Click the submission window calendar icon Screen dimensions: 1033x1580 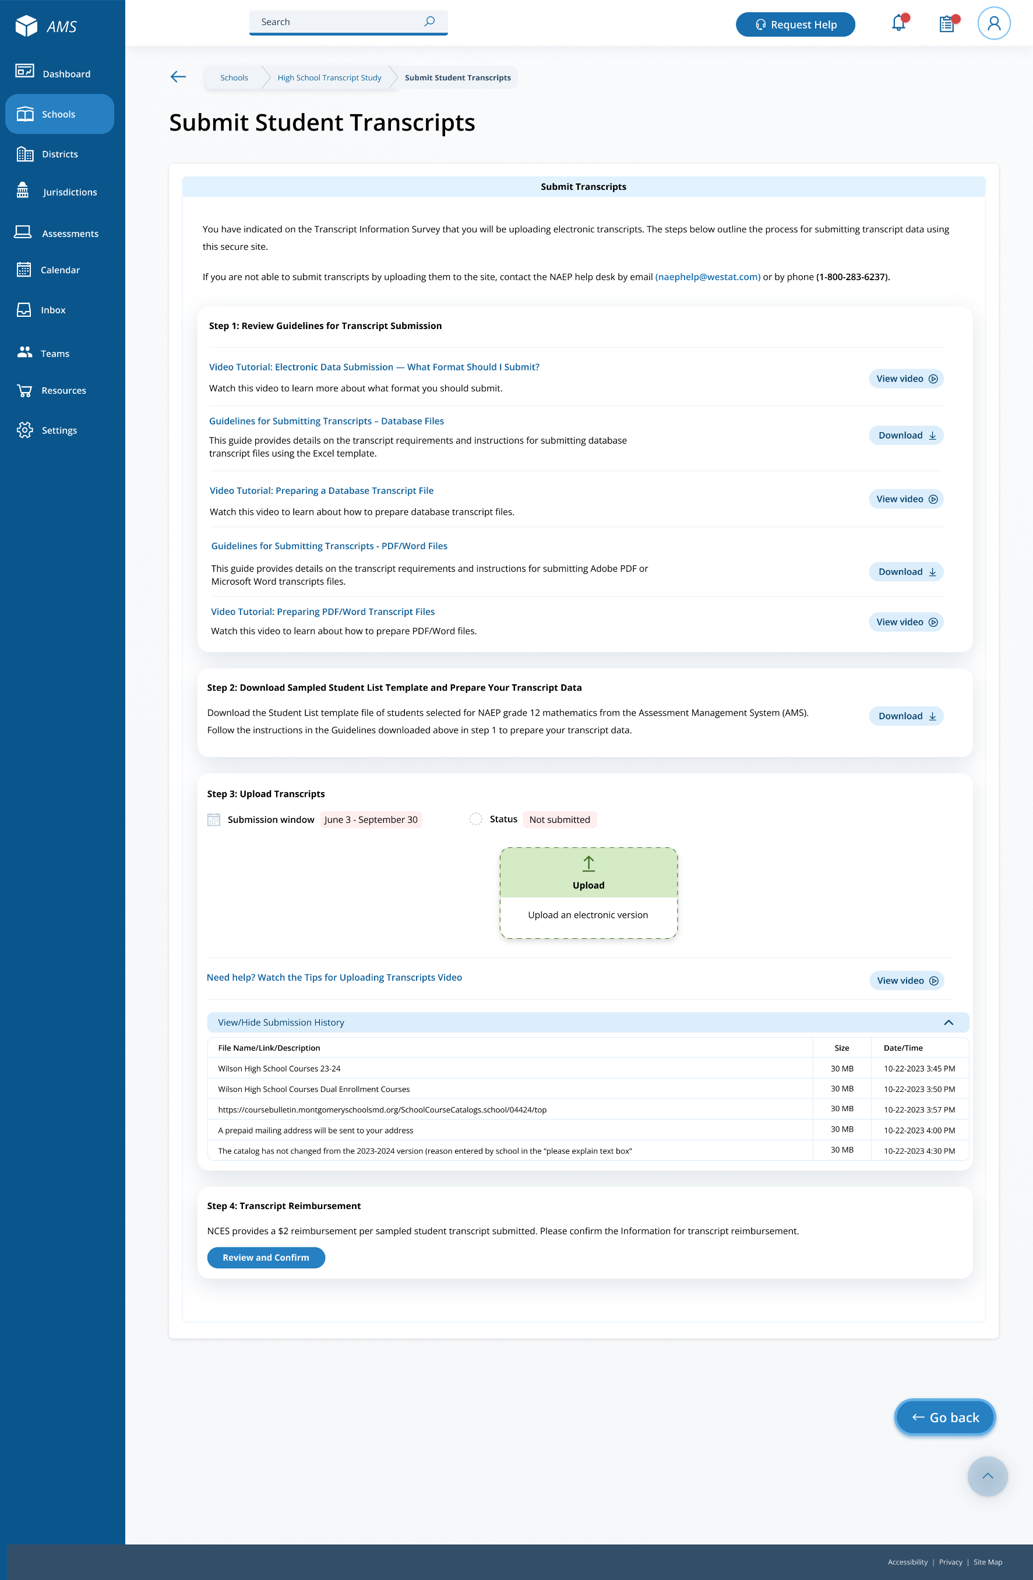coord(214,819)
